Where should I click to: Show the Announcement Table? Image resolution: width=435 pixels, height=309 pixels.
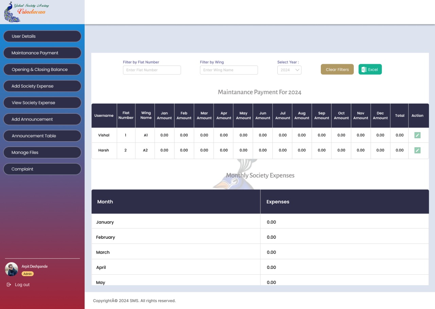click(42, 136)
